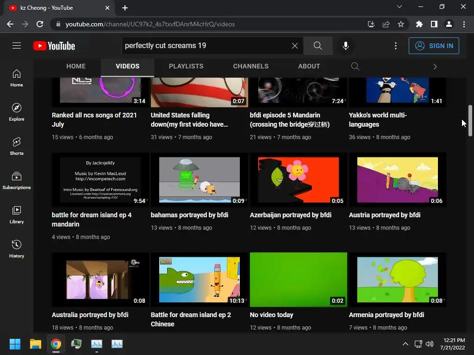The height and width of the screenshot is (355, 474).
Task: Open 'Australia portrayed by bfdi' title
Action: point(90,315)
